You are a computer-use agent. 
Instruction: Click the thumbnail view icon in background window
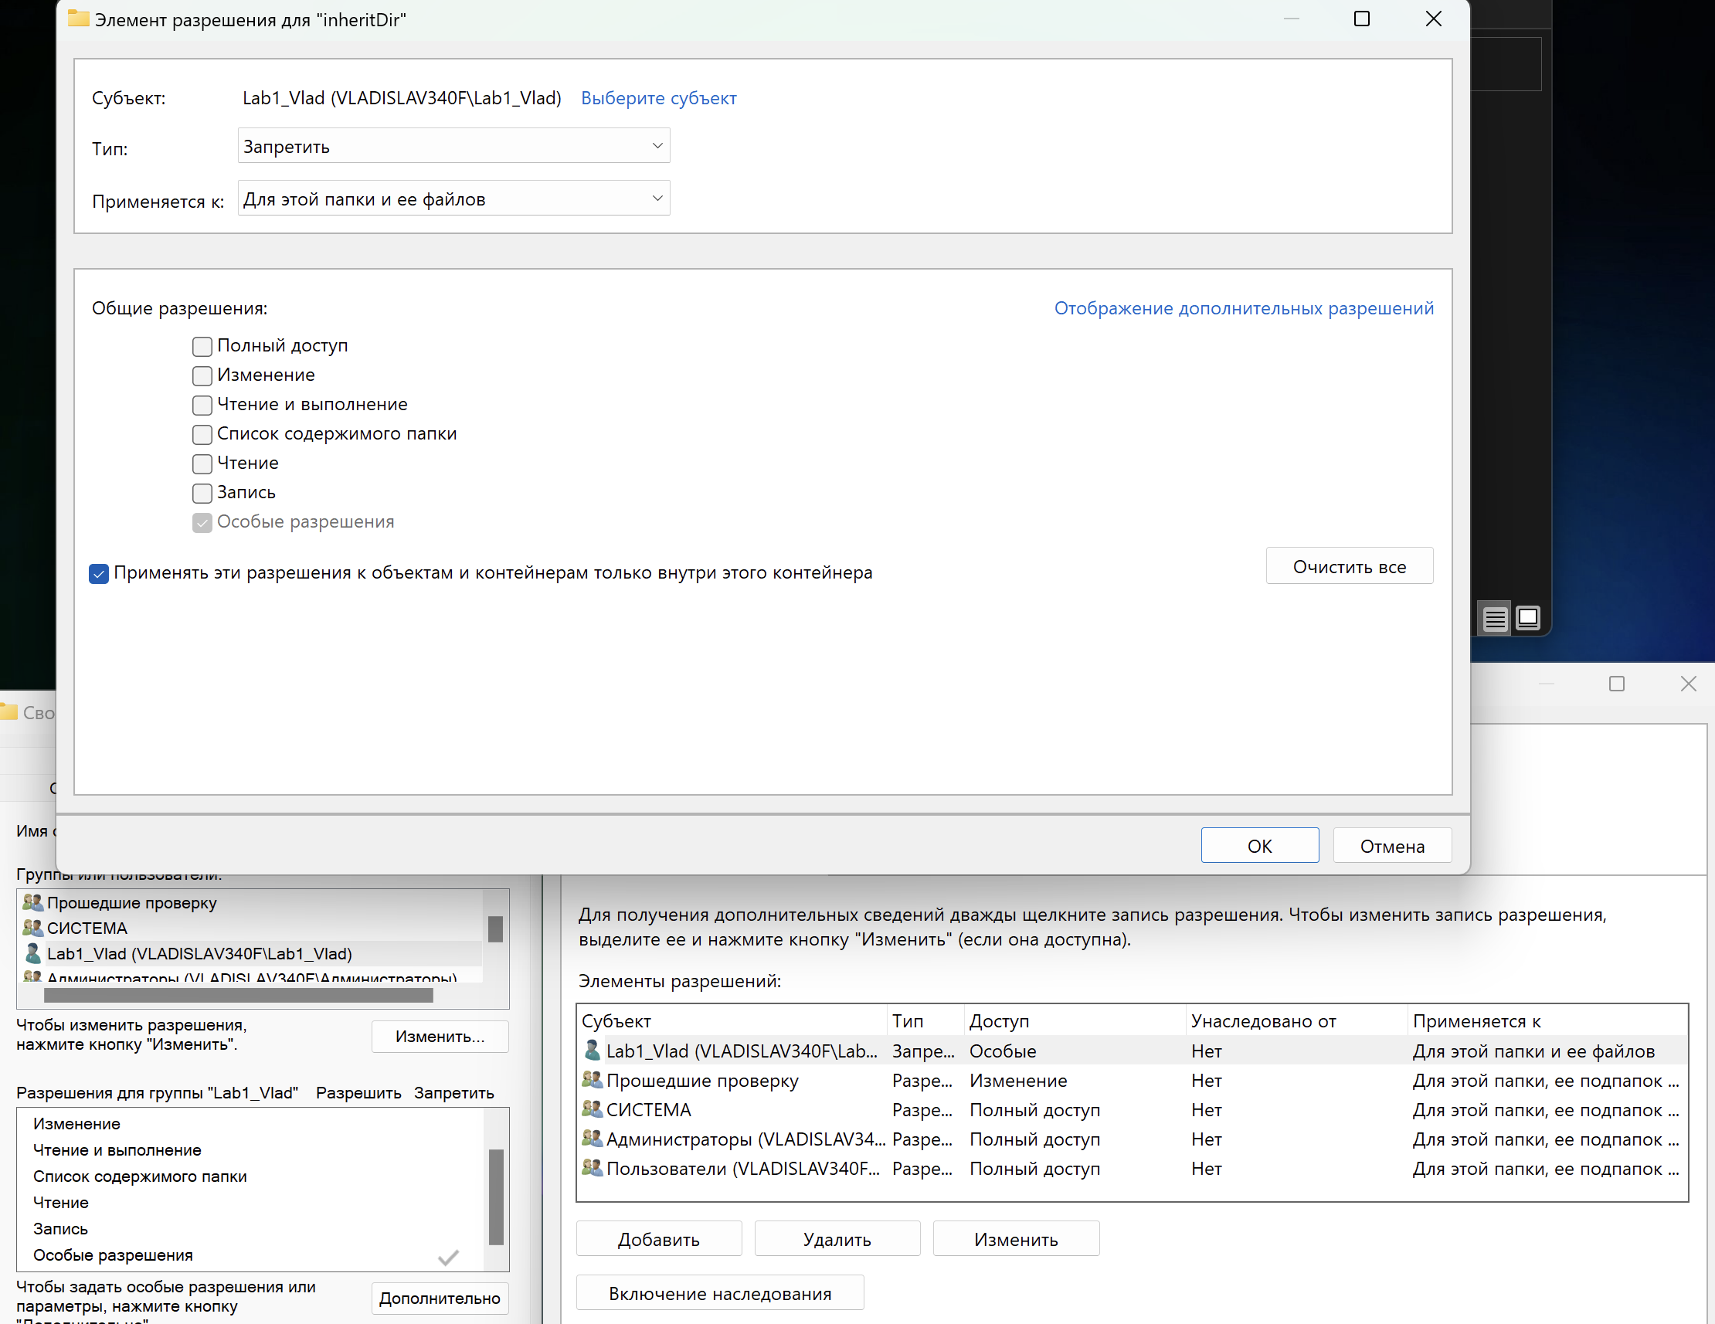[1527, 618]
